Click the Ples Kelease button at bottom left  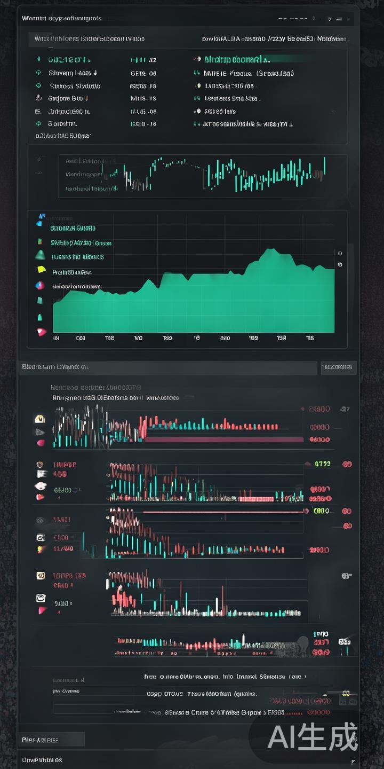point(51,740)
